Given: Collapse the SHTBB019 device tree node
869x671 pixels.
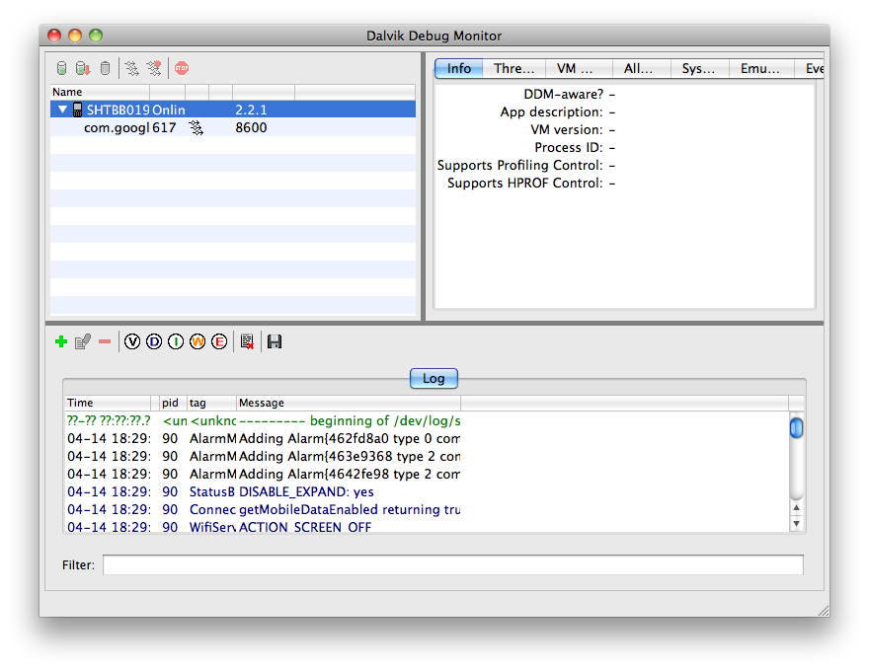Looking at the screenshot, I should pos(62,110).
